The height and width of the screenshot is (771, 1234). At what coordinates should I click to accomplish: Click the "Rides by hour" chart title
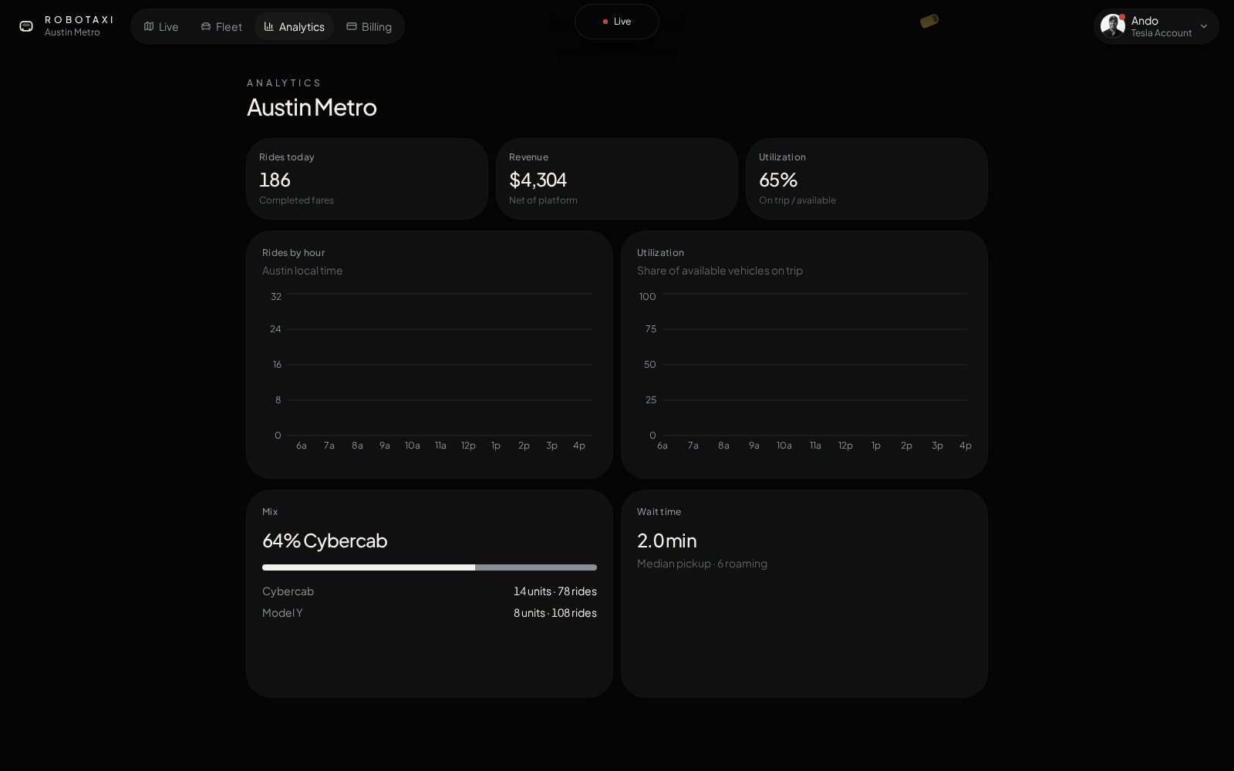coord(293,253)
